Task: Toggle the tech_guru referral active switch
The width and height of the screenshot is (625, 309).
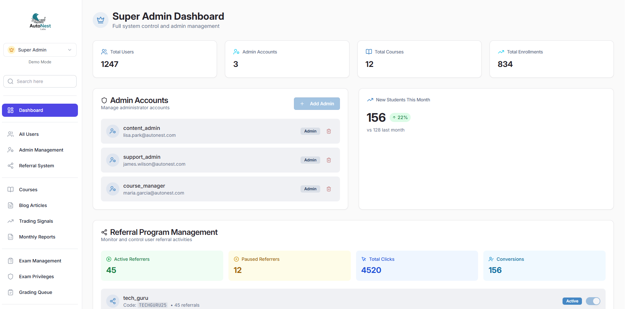Action: point(593,301)
